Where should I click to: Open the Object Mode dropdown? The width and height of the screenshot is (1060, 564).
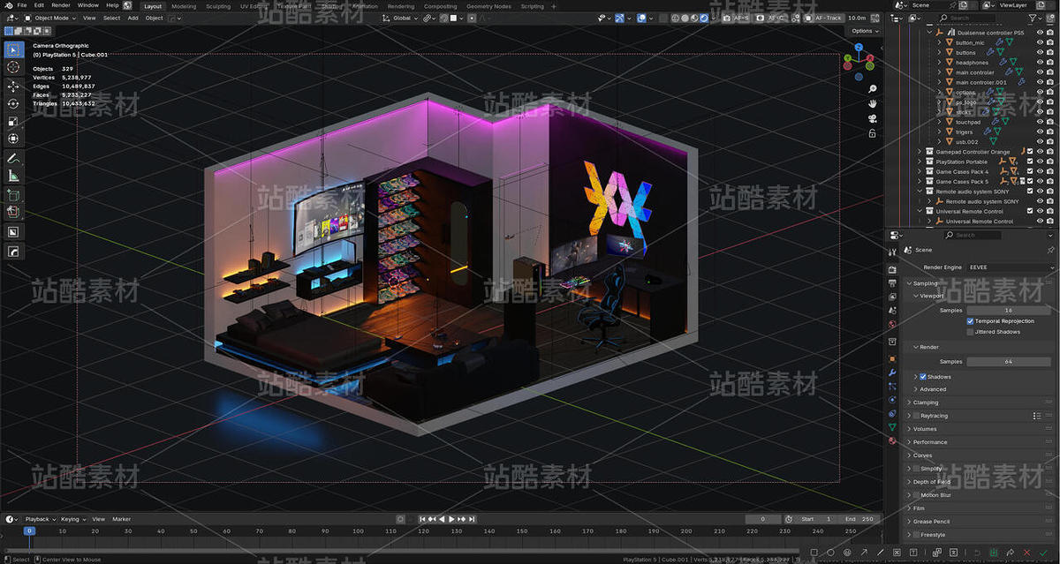50,18
